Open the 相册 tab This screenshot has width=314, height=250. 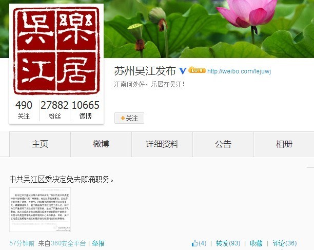(284, 144)
